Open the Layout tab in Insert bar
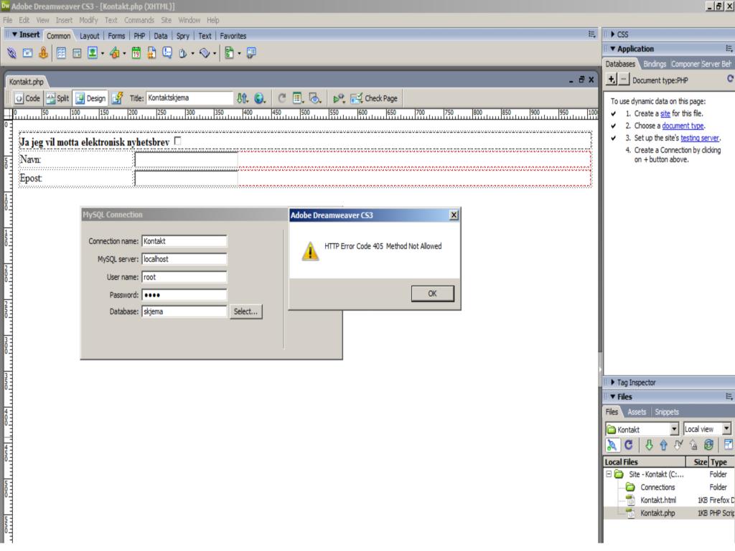The image size is (735, 551). [89, 36]
